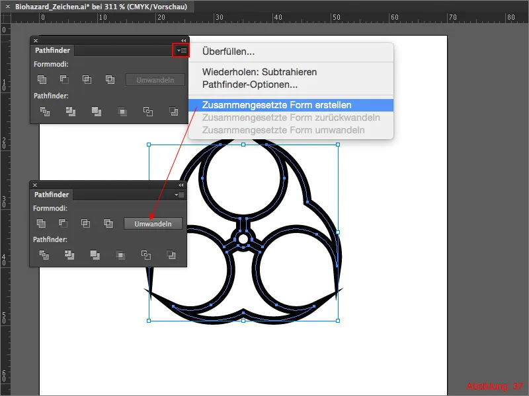Click Intersect icon in upper Pathfinder panel
This screenshot has width=529, height=396.
point(87,79)
